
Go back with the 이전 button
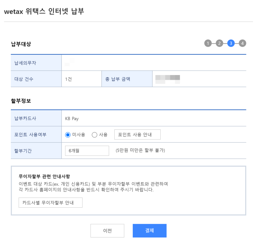click(x=107, y=231)
